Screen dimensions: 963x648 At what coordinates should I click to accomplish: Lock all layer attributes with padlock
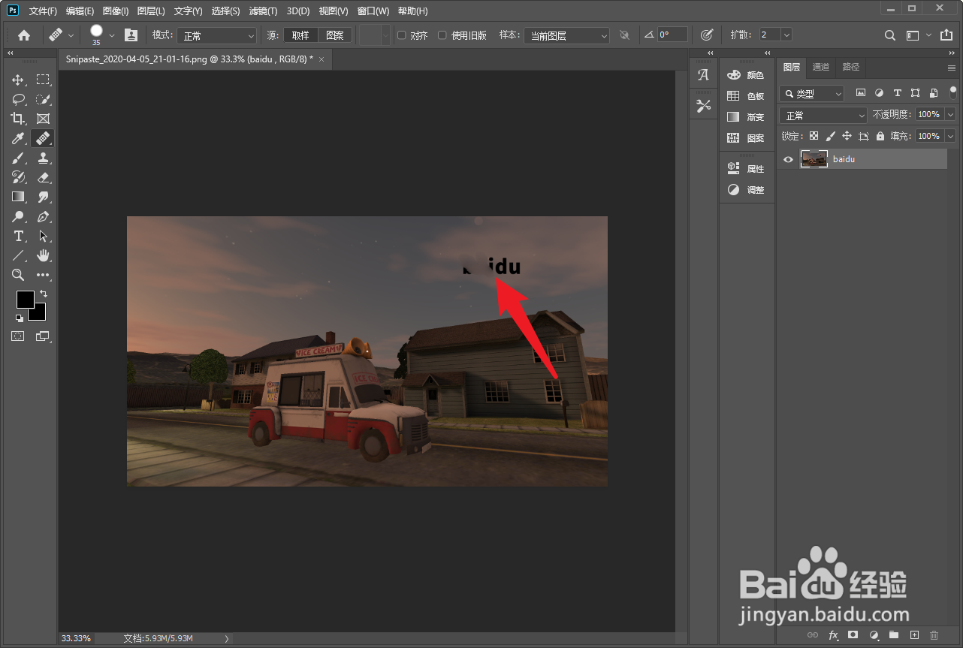coord(880,136)
